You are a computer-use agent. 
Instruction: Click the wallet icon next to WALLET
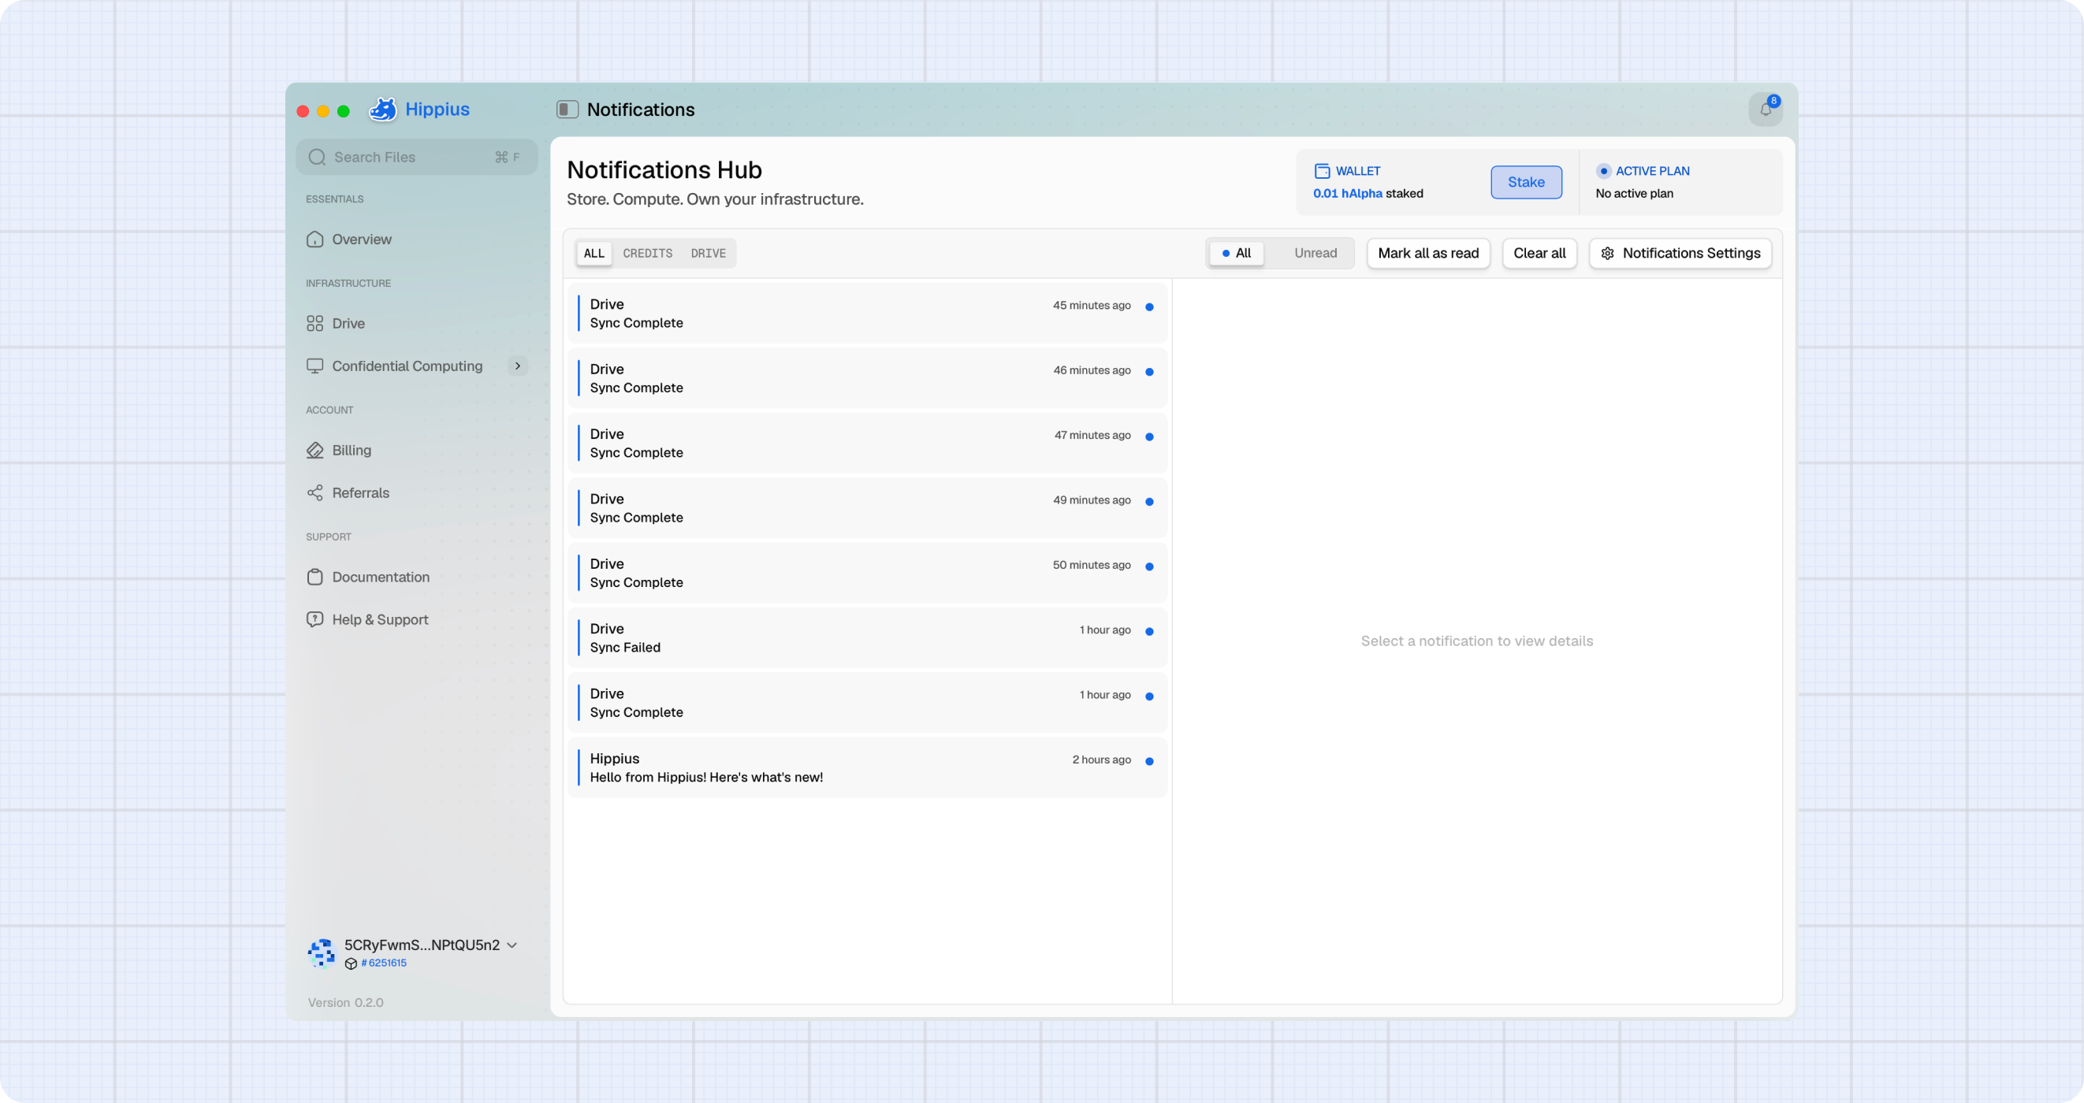(1322, 171)
